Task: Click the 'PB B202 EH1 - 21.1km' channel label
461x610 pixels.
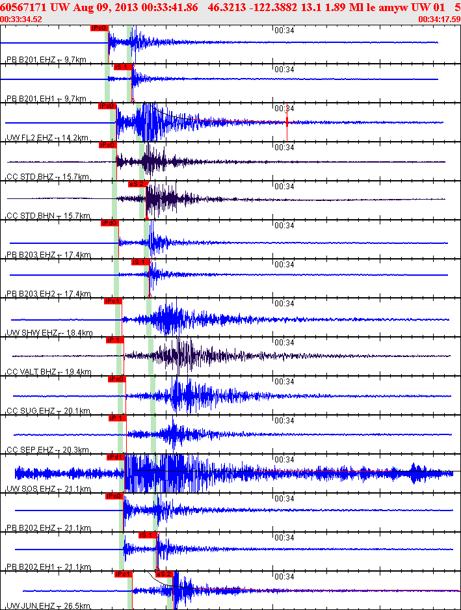Action: (x=49, y=567)
